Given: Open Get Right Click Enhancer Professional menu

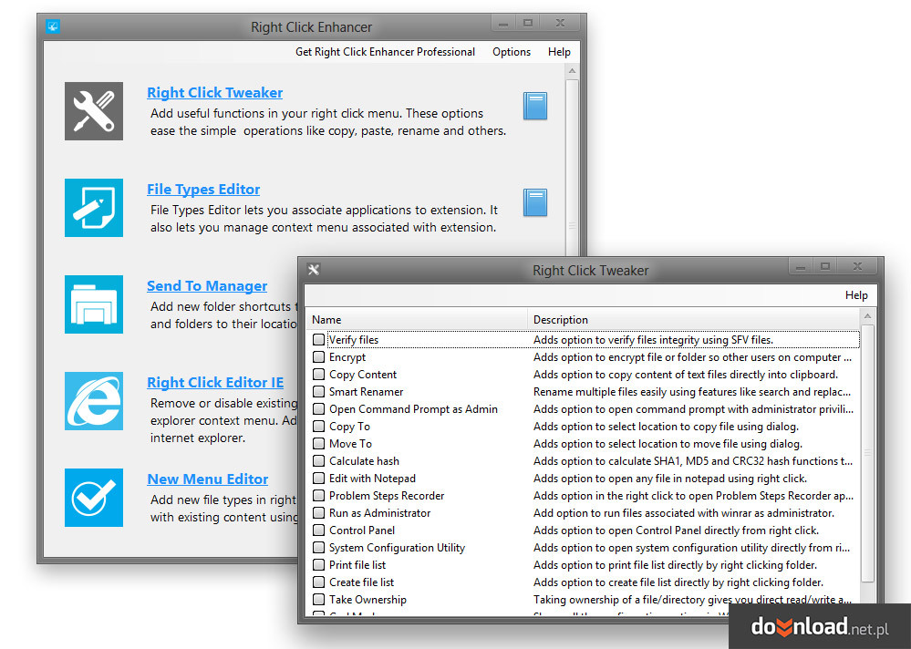Looking at the screenshot, I should (x=385, y=52).
